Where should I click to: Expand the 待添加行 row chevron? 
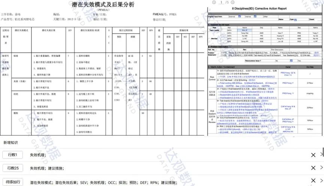[x=321, y=180]
